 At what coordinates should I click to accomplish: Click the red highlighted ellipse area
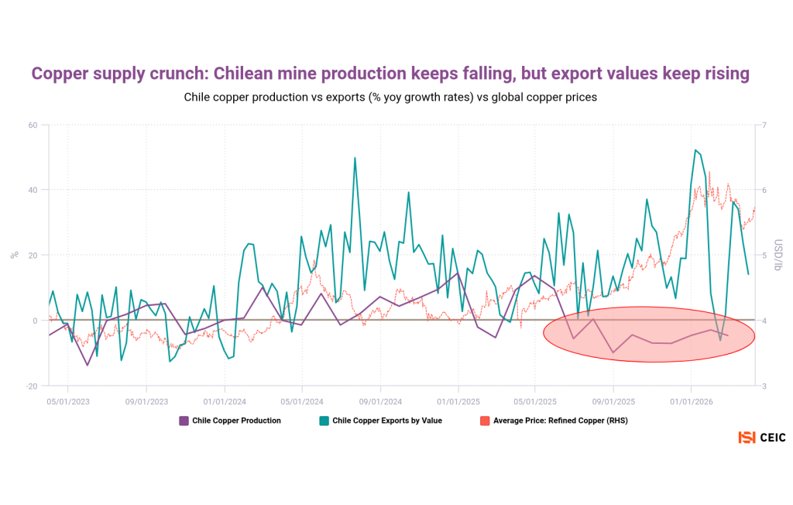point(649,335)
